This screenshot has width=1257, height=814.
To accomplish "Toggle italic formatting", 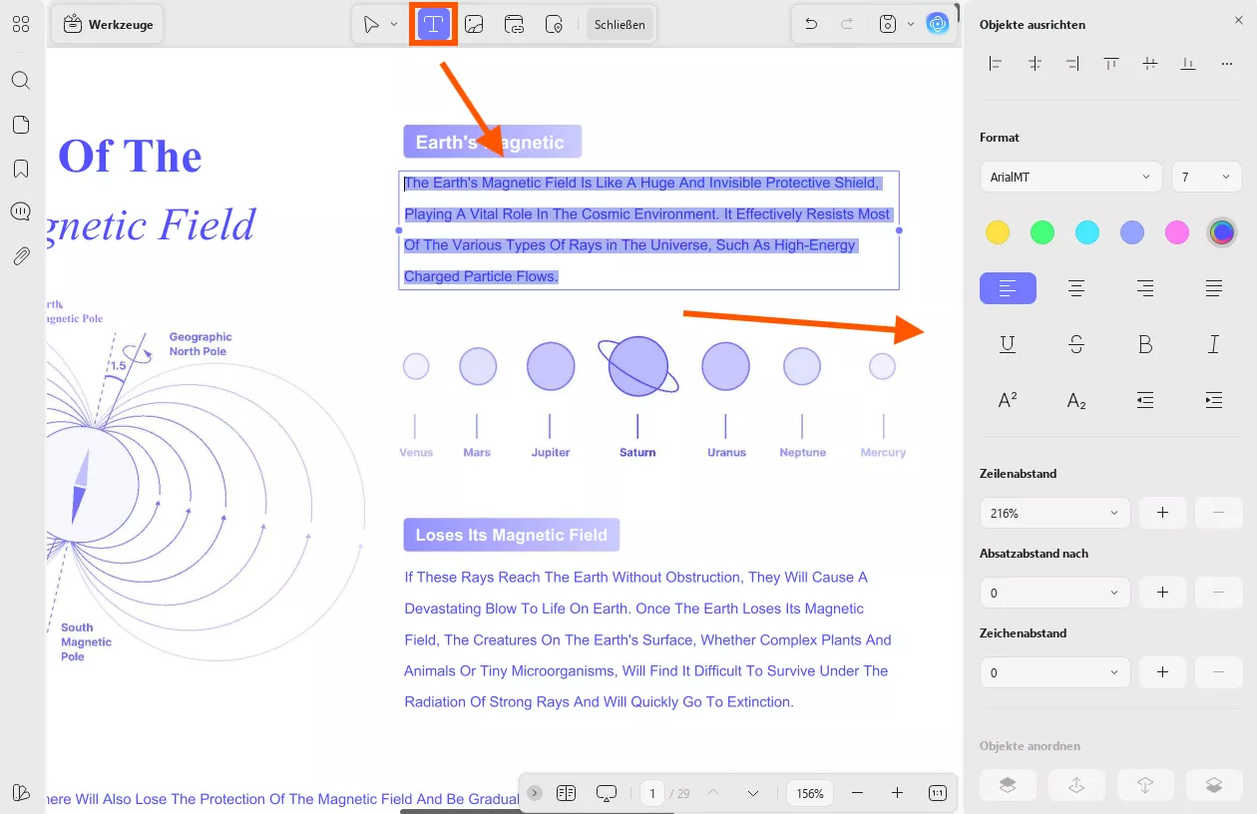I will point(1214,344).
